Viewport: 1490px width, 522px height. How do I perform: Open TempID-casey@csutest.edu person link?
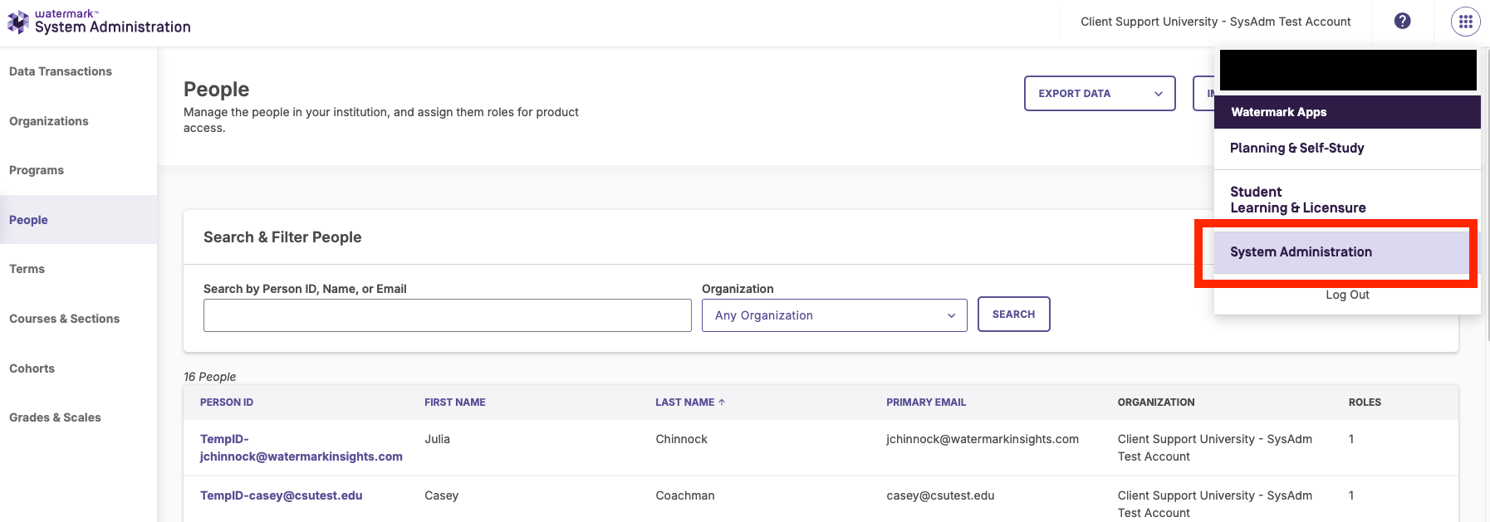pos(281,495)
